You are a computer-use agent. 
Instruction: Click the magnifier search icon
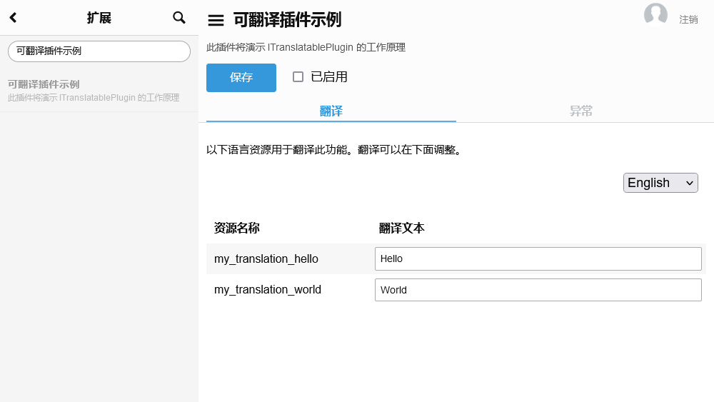(x=179, y=18)
